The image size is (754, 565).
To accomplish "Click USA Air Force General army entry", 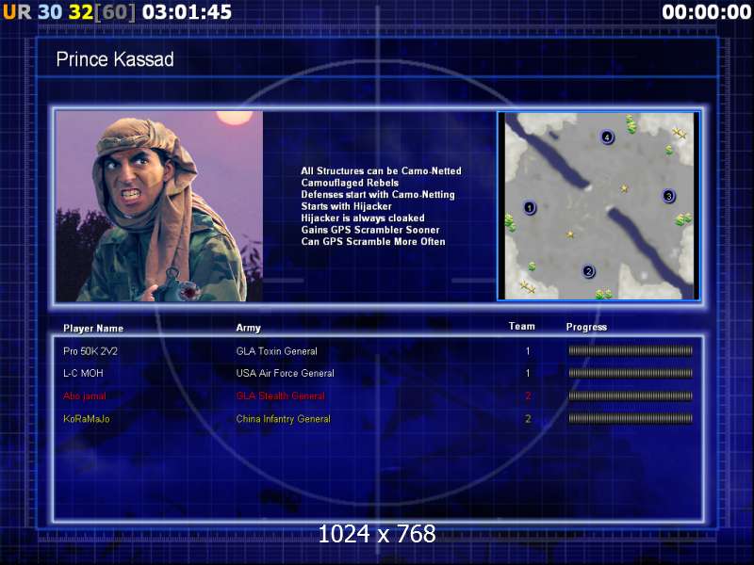I will (286, 373).
